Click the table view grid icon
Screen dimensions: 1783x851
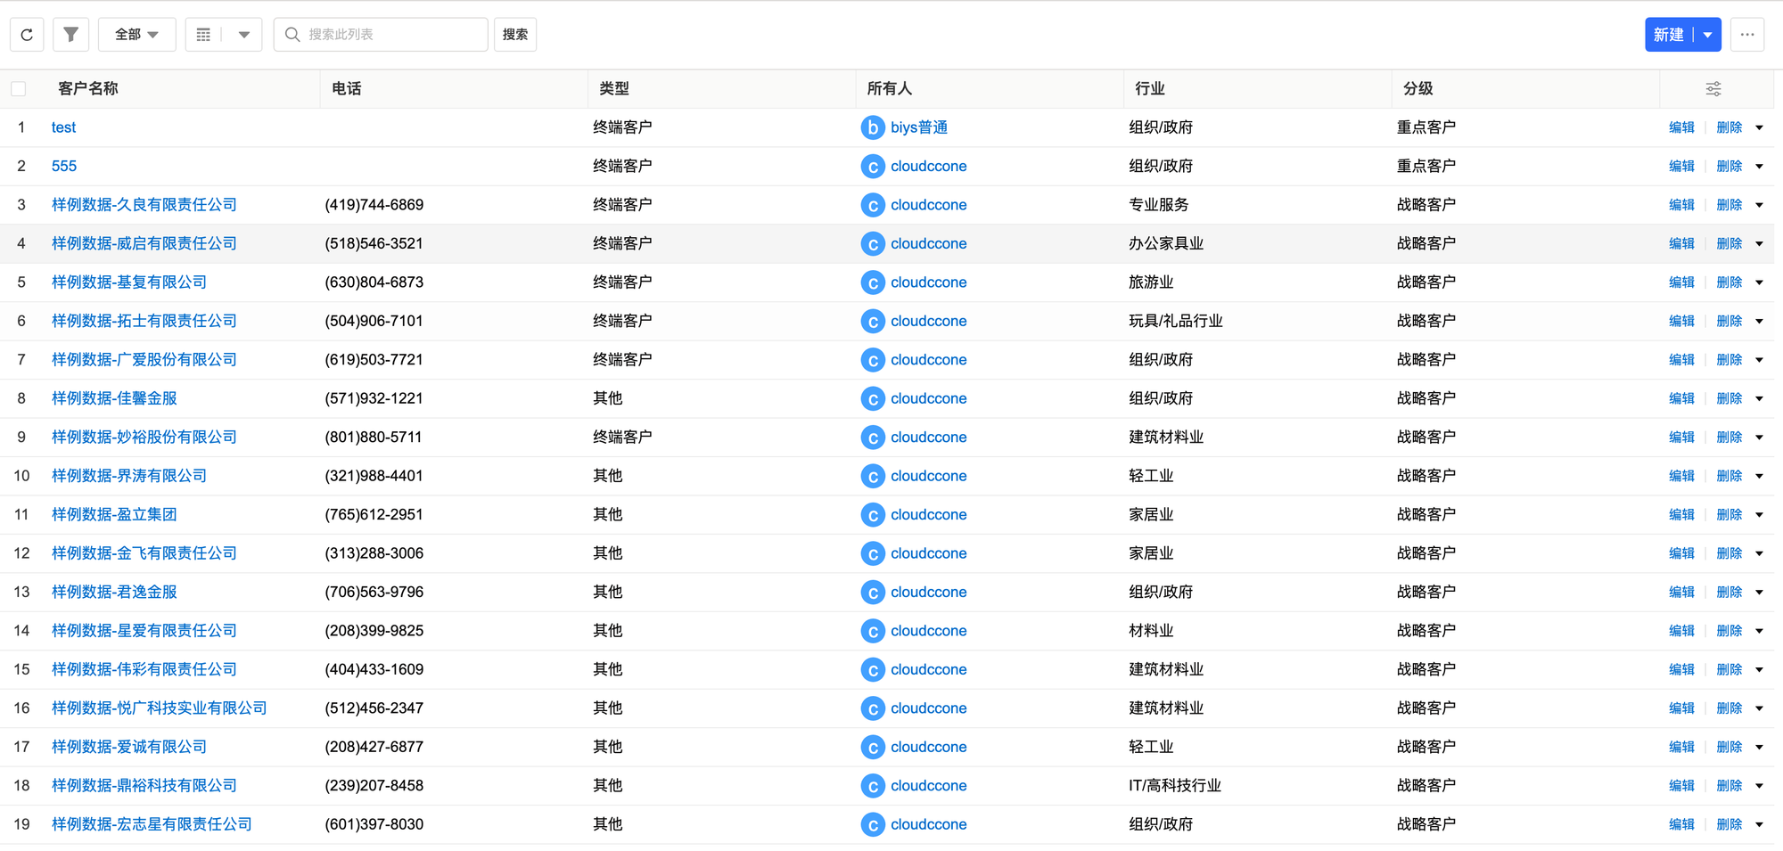[x=203, y=35]
